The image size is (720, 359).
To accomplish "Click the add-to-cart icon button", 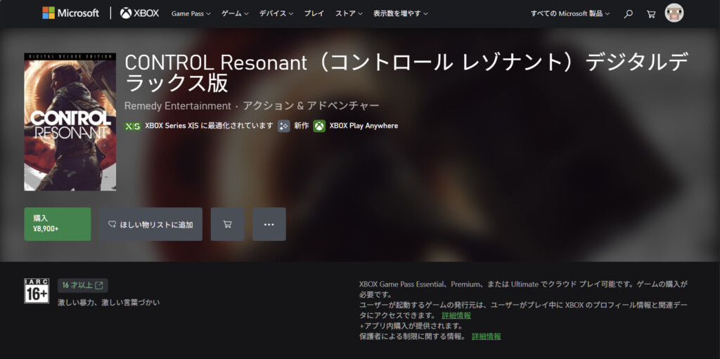I will (x=227, y=224).
